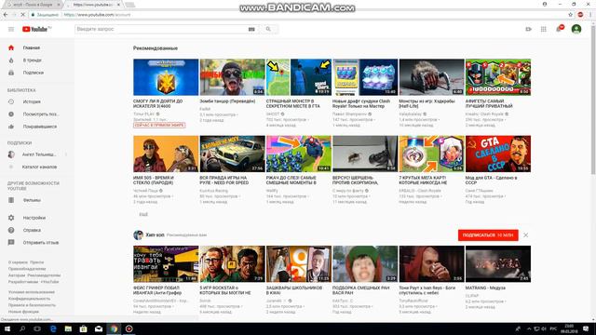
Task: Click the Watch Later clock icon
Action: click(x=11, y=114)
